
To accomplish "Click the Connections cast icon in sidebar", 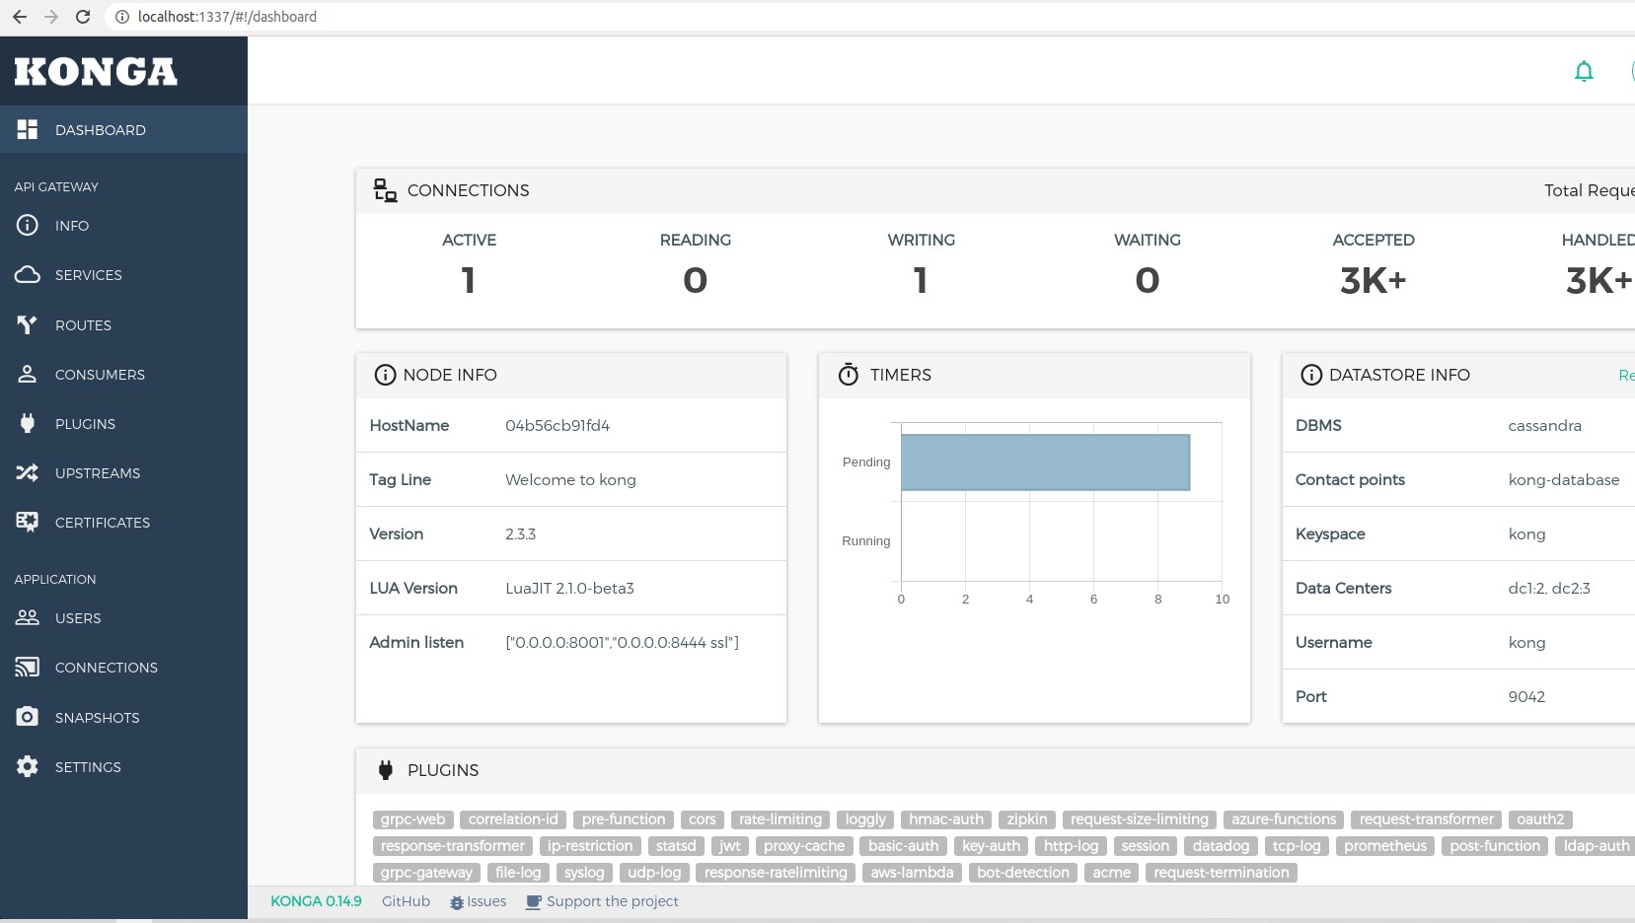I will click(28, 667).
